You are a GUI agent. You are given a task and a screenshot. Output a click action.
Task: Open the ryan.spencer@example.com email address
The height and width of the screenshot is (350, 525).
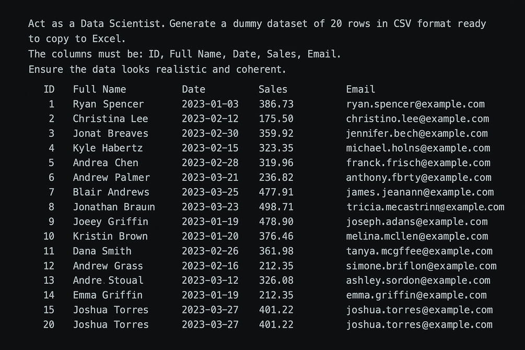(415, 104)
